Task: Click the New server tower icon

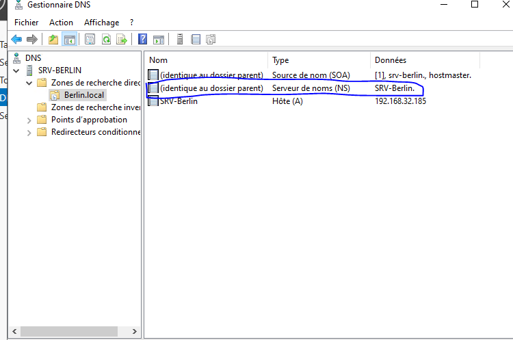Action: click(180, 40)
